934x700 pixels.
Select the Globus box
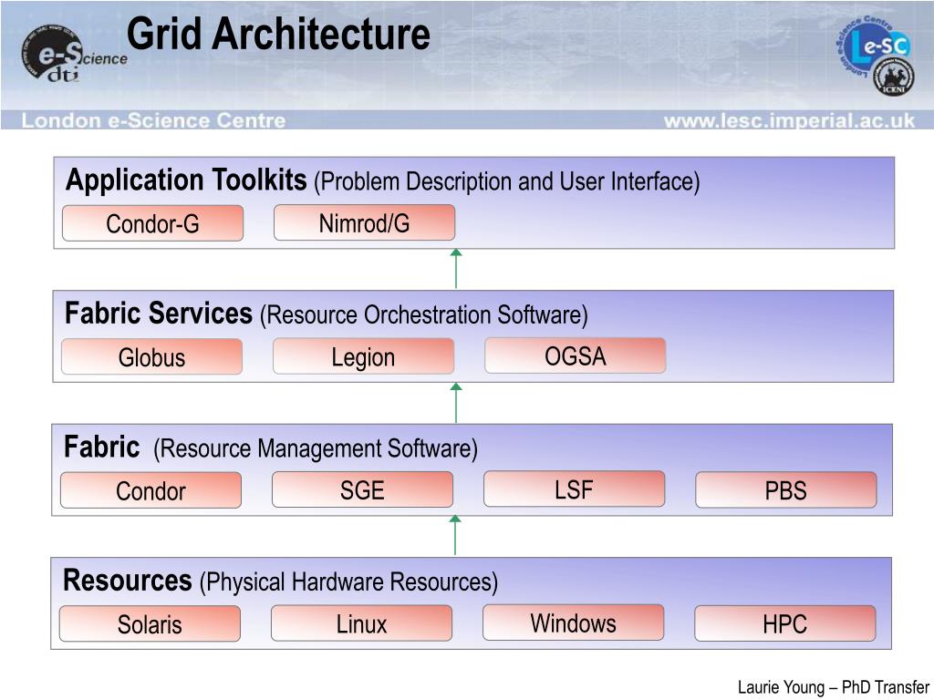click(x=152, y=356)
